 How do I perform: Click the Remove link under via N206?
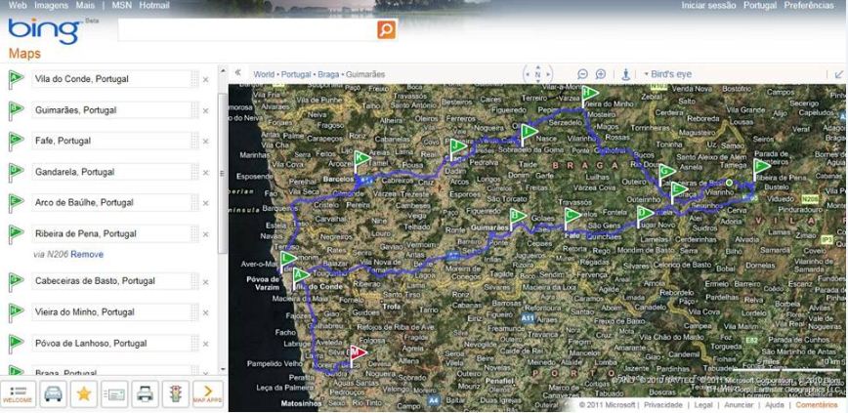pyautogui.click(x=87, y=254)
